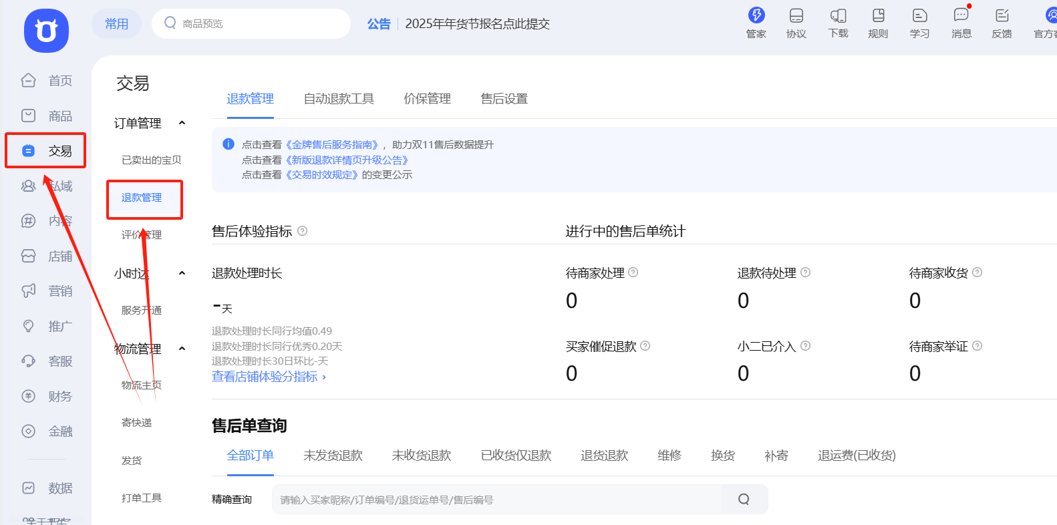The height and width of the screenshot is (525, 1057).
Task: Open 财务 in the sidebar
Action: point(46,397)
